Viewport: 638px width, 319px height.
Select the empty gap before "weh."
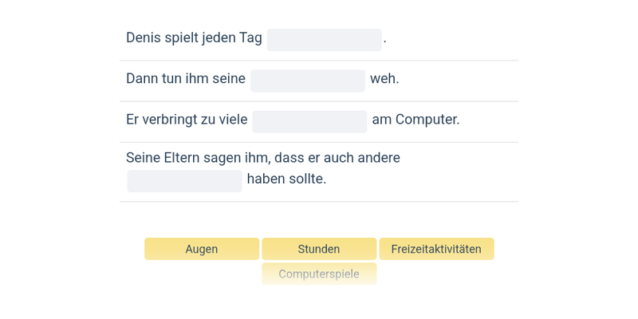307,81
